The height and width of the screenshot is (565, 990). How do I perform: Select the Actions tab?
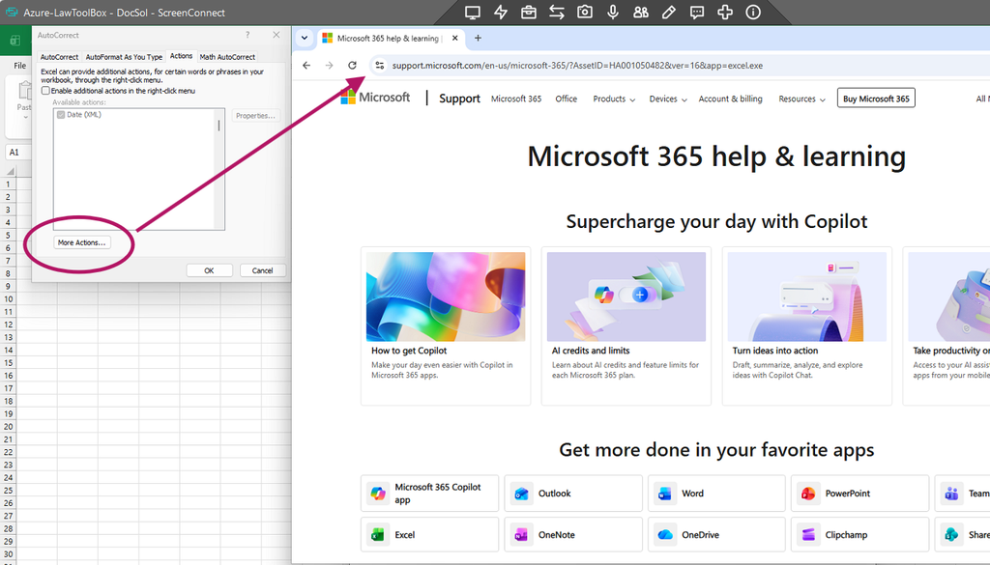181,56
